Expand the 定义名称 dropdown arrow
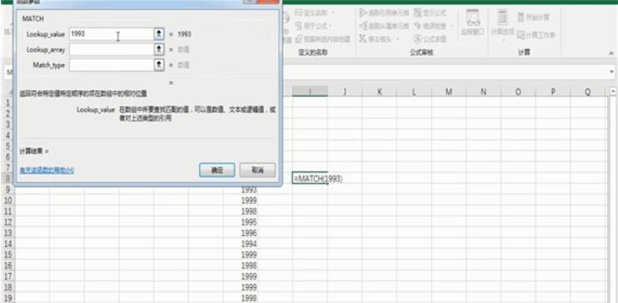Screen dimensions: 618x303 tap(333, 13)
